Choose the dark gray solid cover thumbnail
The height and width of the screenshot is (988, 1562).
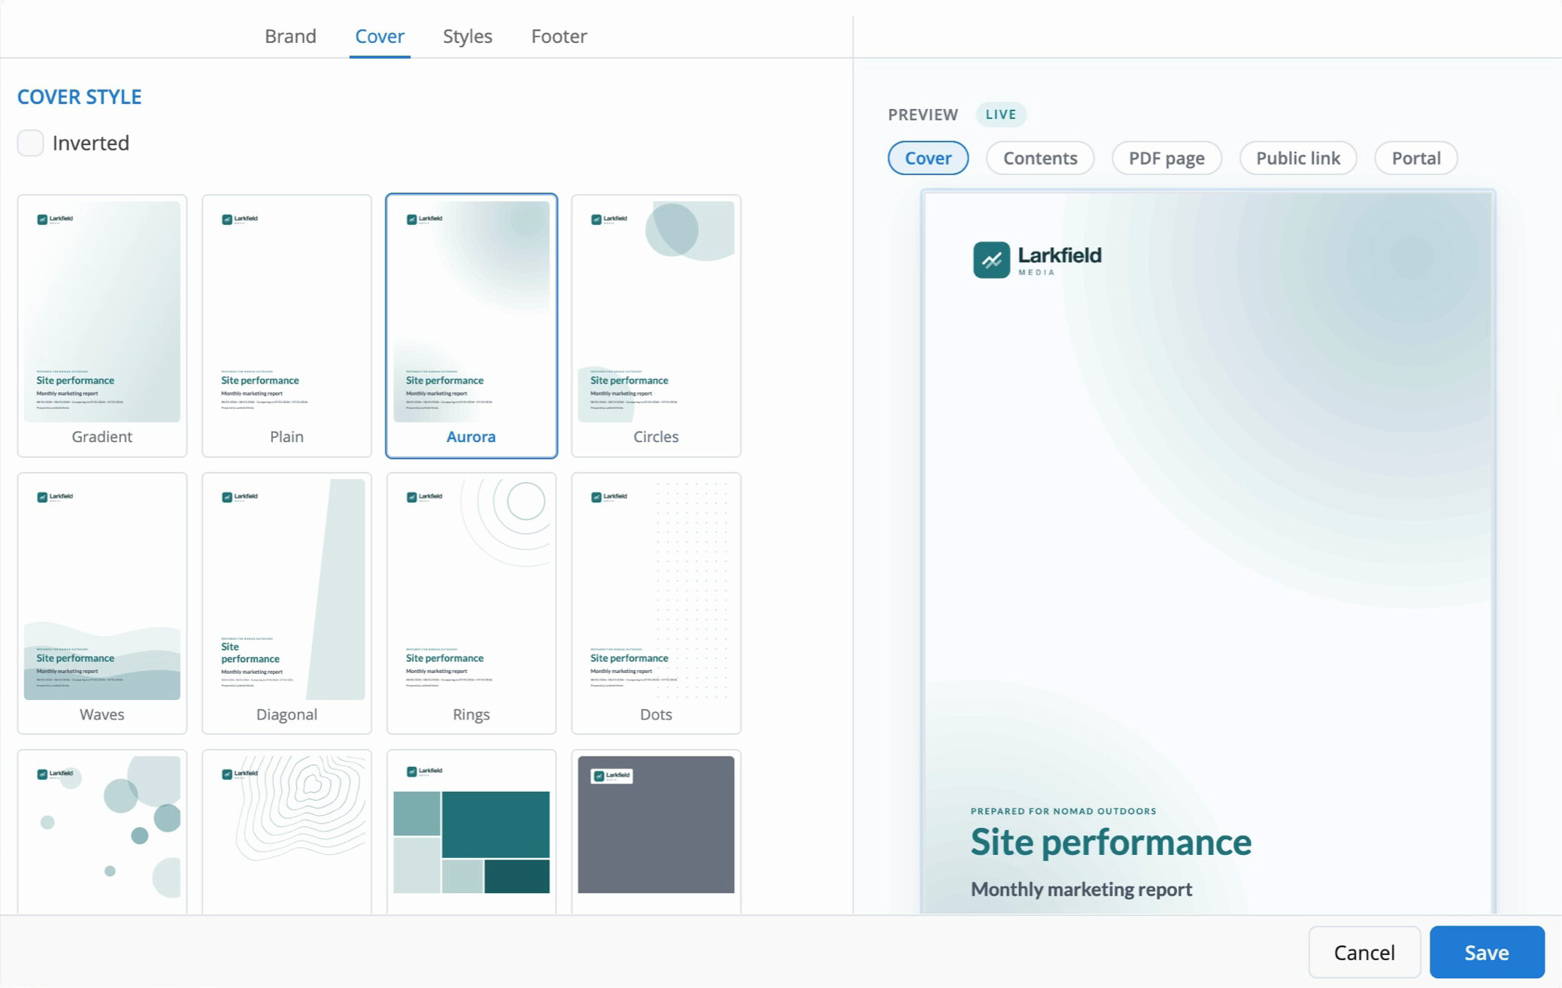[656, 831]
